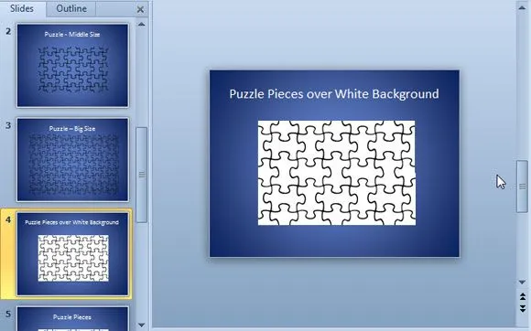Switch to the Outline tab
This screenshot has width=531, height=331.
[x=71, y=8]
